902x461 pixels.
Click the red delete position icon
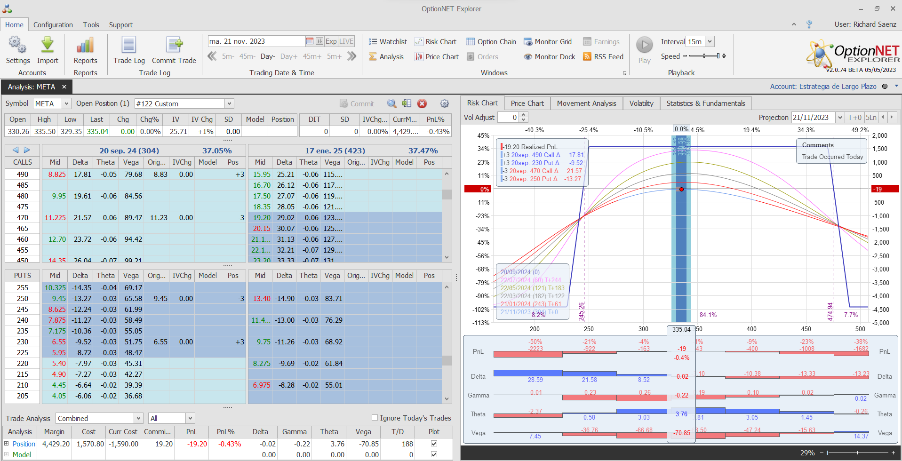pyautogui.click(x=422, y=103)
